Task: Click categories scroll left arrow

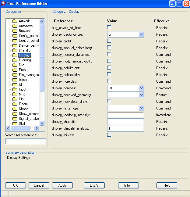Action: point(8,128)
